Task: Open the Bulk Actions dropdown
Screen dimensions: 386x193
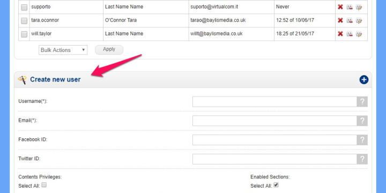Action: click(63, 50)
